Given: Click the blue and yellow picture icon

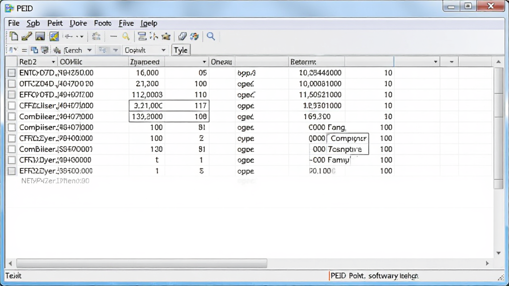Looking at the screenshot, I should pos(54,36).
